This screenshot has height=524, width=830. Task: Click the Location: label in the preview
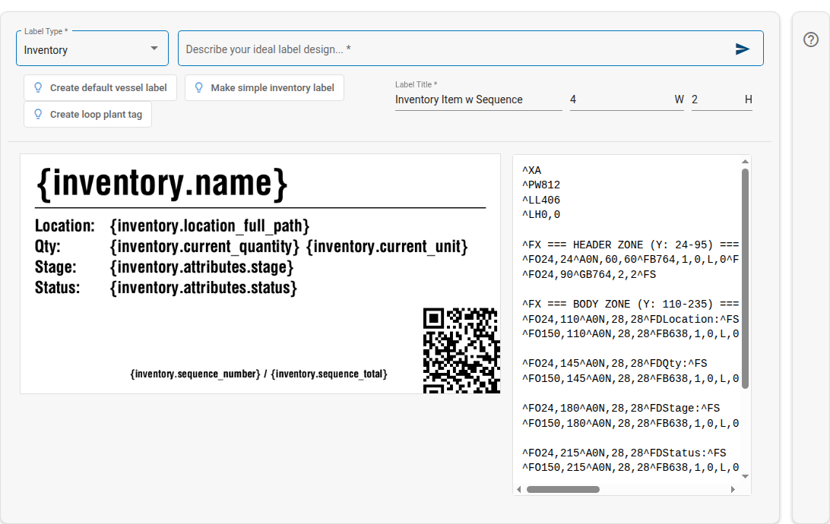tap(65, 226)
